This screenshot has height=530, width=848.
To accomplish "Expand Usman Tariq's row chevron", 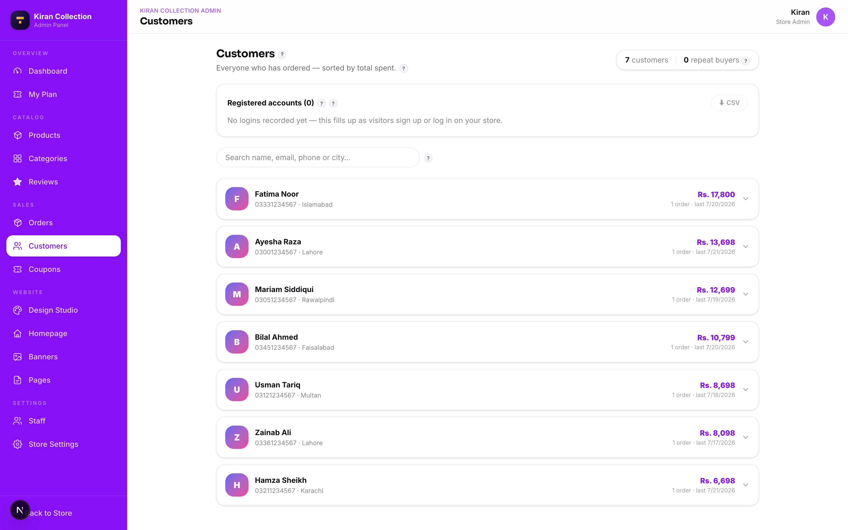I will [x=746, y=390].
